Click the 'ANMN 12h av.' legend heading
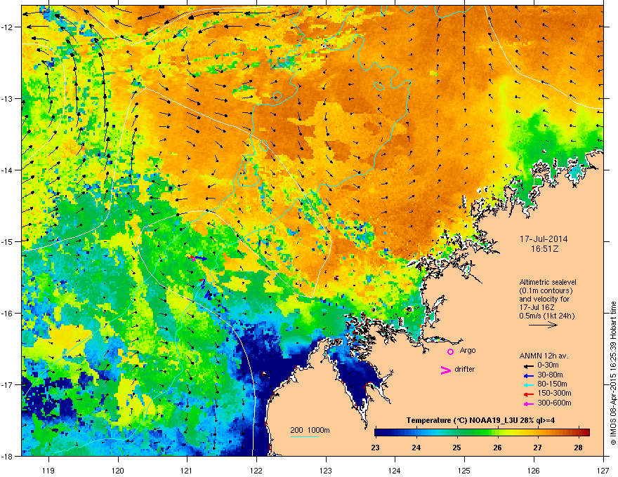Screen dimensions: 618x477 click(544, 356)
